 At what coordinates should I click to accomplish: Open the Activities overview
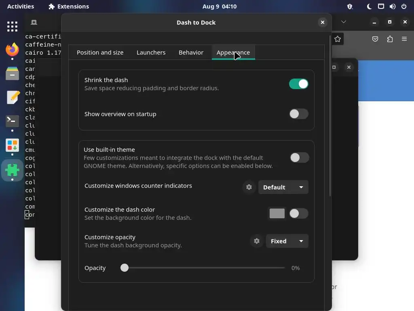[x=20, y=6]
